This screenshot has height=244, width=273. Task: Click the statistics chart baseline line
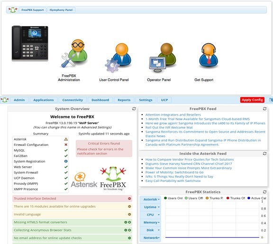pos(212,237)
